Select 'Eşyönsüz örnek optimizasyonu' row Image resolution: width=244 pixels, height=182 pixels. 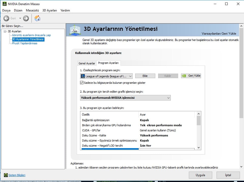[138, 141]
